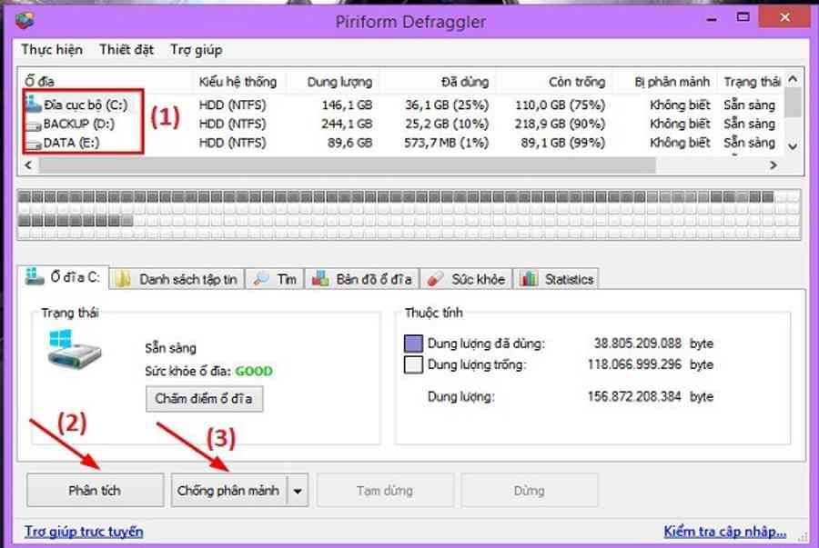Click the horizontal scrollbar left arrow

tap(28, 164)
